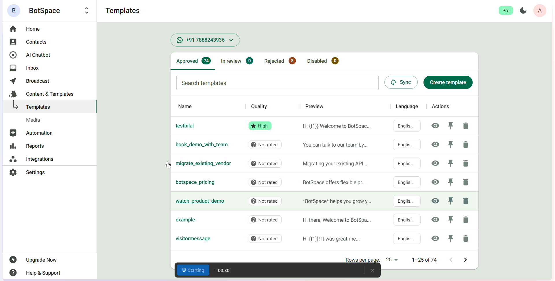Delete the botspace_pricing template

tap(466, 182)
